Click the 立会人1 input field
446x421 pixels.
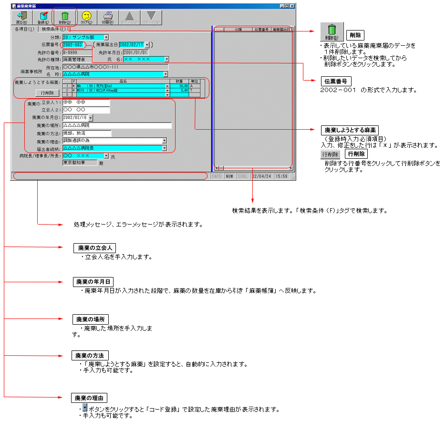[x=86, y=102]
